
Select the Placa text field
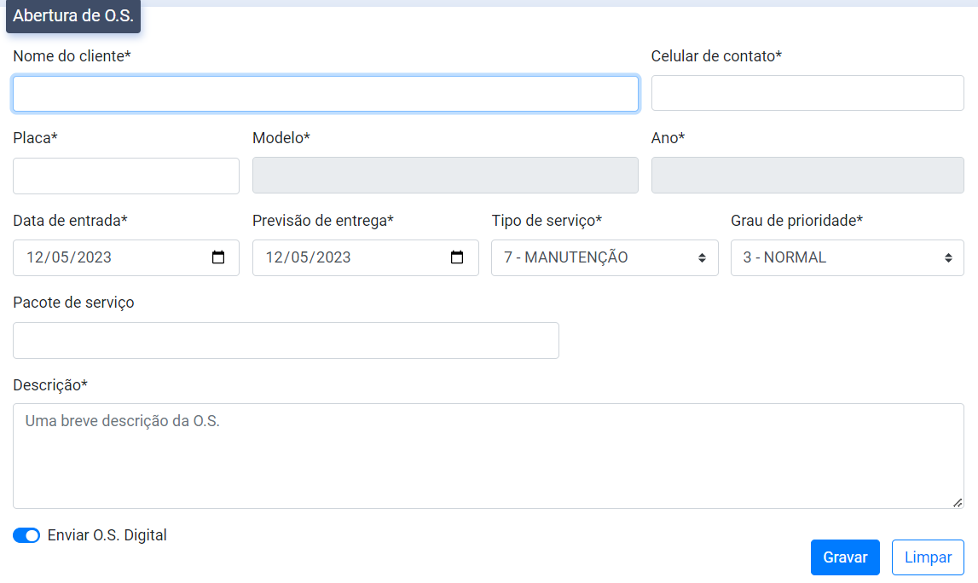(126, 176)
